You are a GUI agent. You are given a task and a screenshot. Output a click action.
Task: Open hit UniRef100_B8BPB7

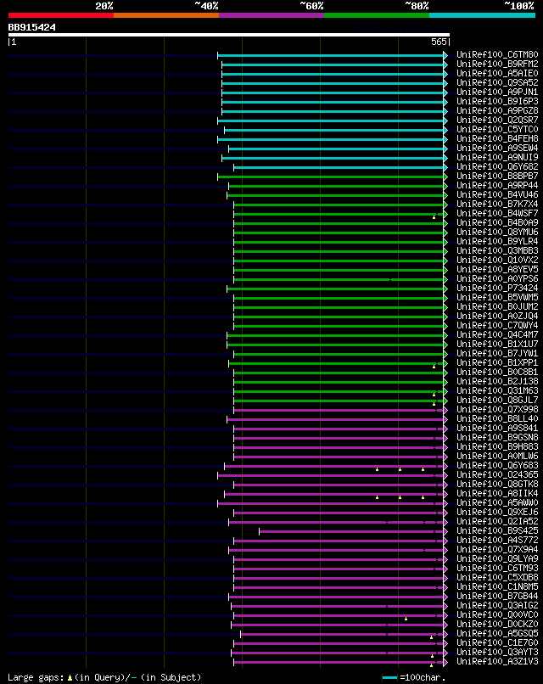(497, 177)
